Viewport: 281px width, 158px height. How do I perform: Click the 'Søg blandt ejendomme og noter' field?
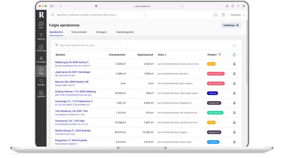pyautogui.click(x=91, y=45)
